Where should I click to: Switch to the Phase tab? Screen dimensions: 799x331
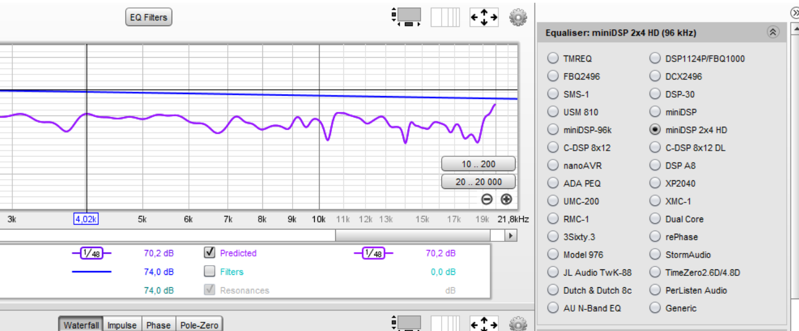click(x=158, y=325)
